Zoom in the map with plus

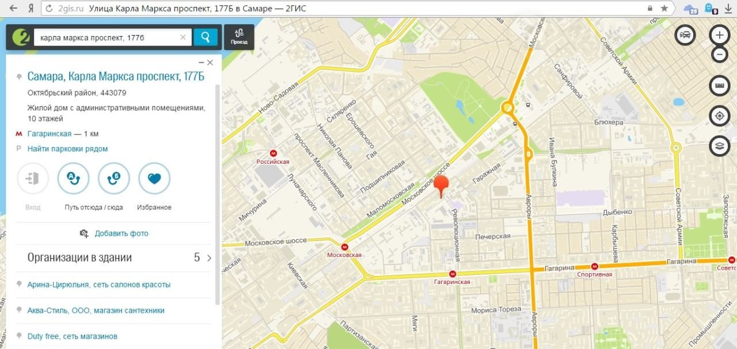[719, 35]
